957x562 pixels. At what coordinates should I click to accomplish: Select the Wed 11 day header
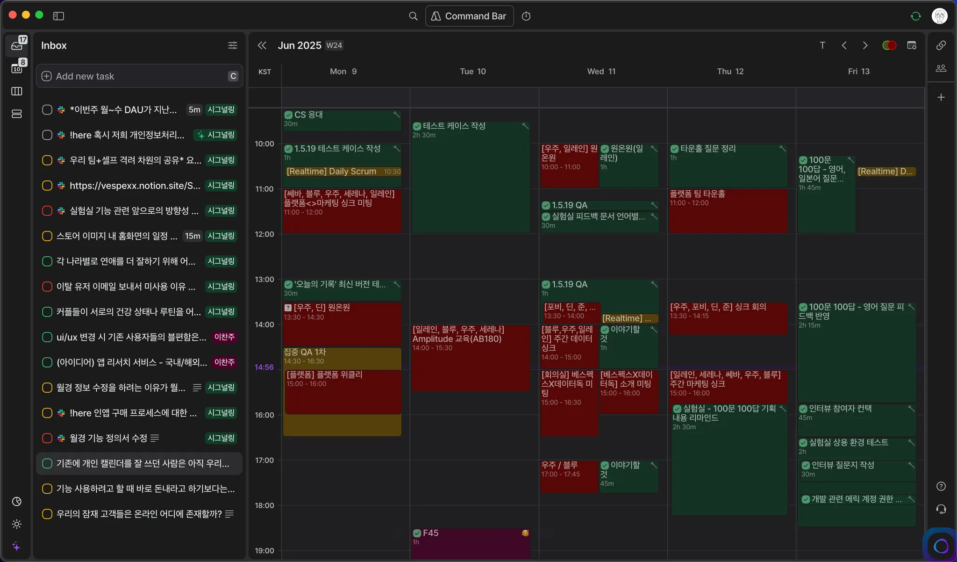[x=601, y=72]
